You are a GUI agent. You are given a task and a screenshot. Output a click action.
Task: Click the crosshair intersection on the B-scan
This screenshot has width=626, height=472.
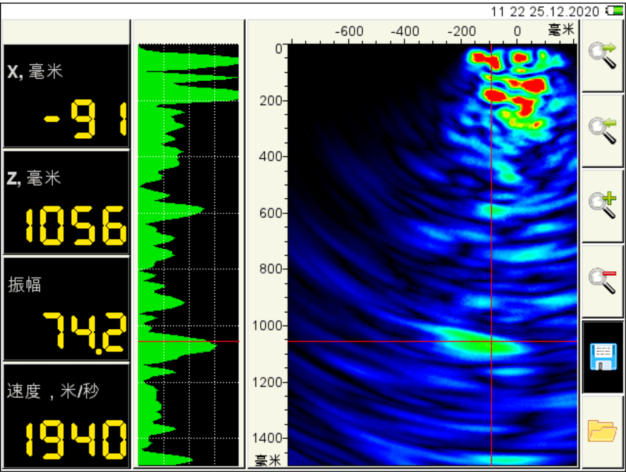[x=491, y=341]
